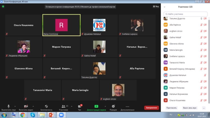Open the Chat with unread badge
The height and width of the screenshot is (118, 210).
(80, 106)
